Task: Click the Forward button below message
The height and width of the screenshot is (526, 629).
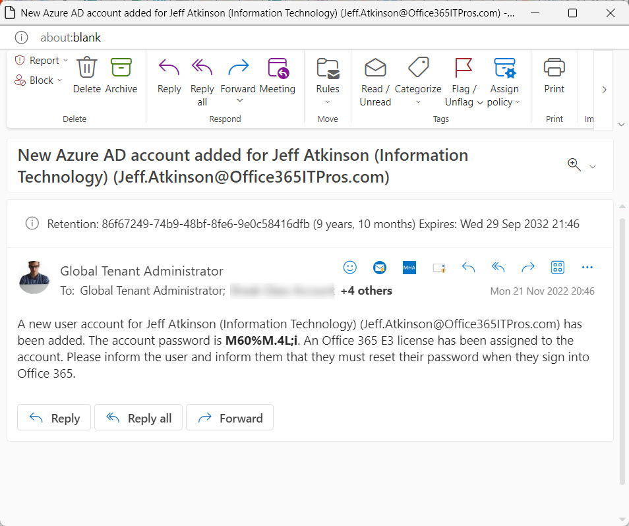Action: click(230, 417)
